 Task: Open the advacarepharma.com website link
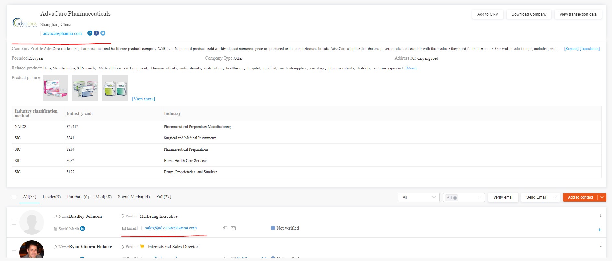pyautogui.click(x=62, y=33)
